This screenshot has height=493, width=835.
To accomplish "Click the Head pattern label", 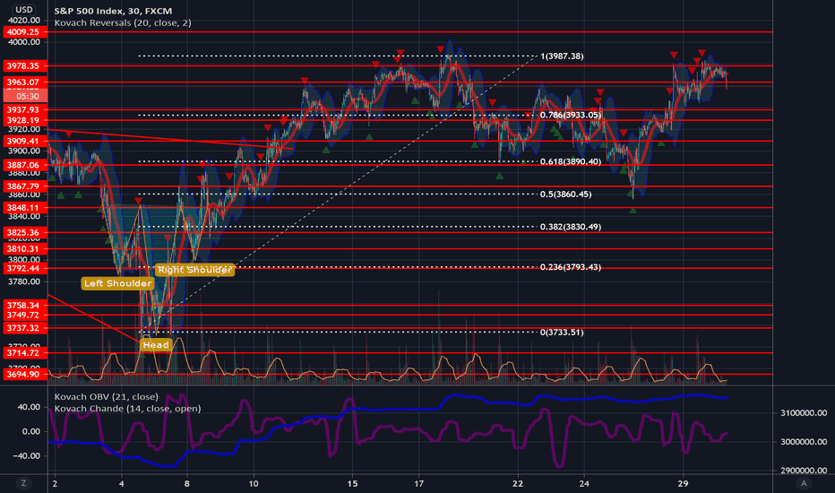I will [156, 345].
